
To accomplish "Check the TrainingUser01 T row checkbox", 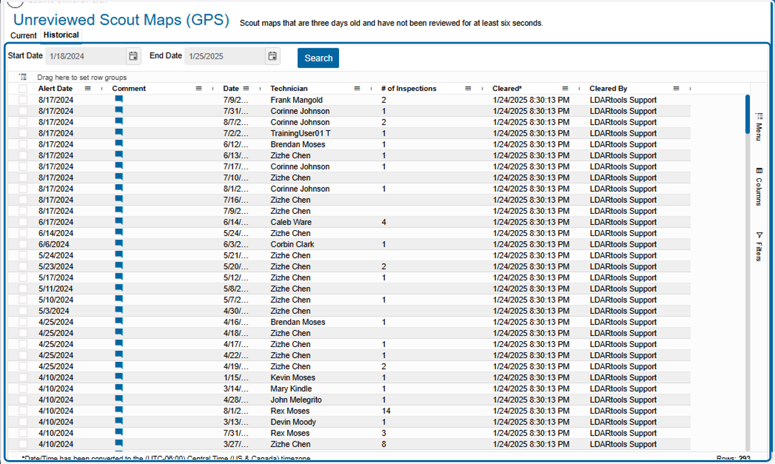I will point(23,133).
